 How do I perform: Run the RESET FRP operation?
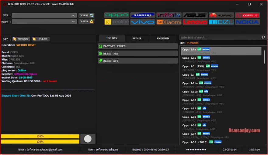coord(138,54)
